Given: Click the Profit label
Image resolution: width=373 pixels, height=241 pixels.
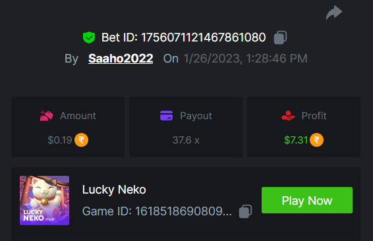Looking at the screenshot, I should point(314,116).
